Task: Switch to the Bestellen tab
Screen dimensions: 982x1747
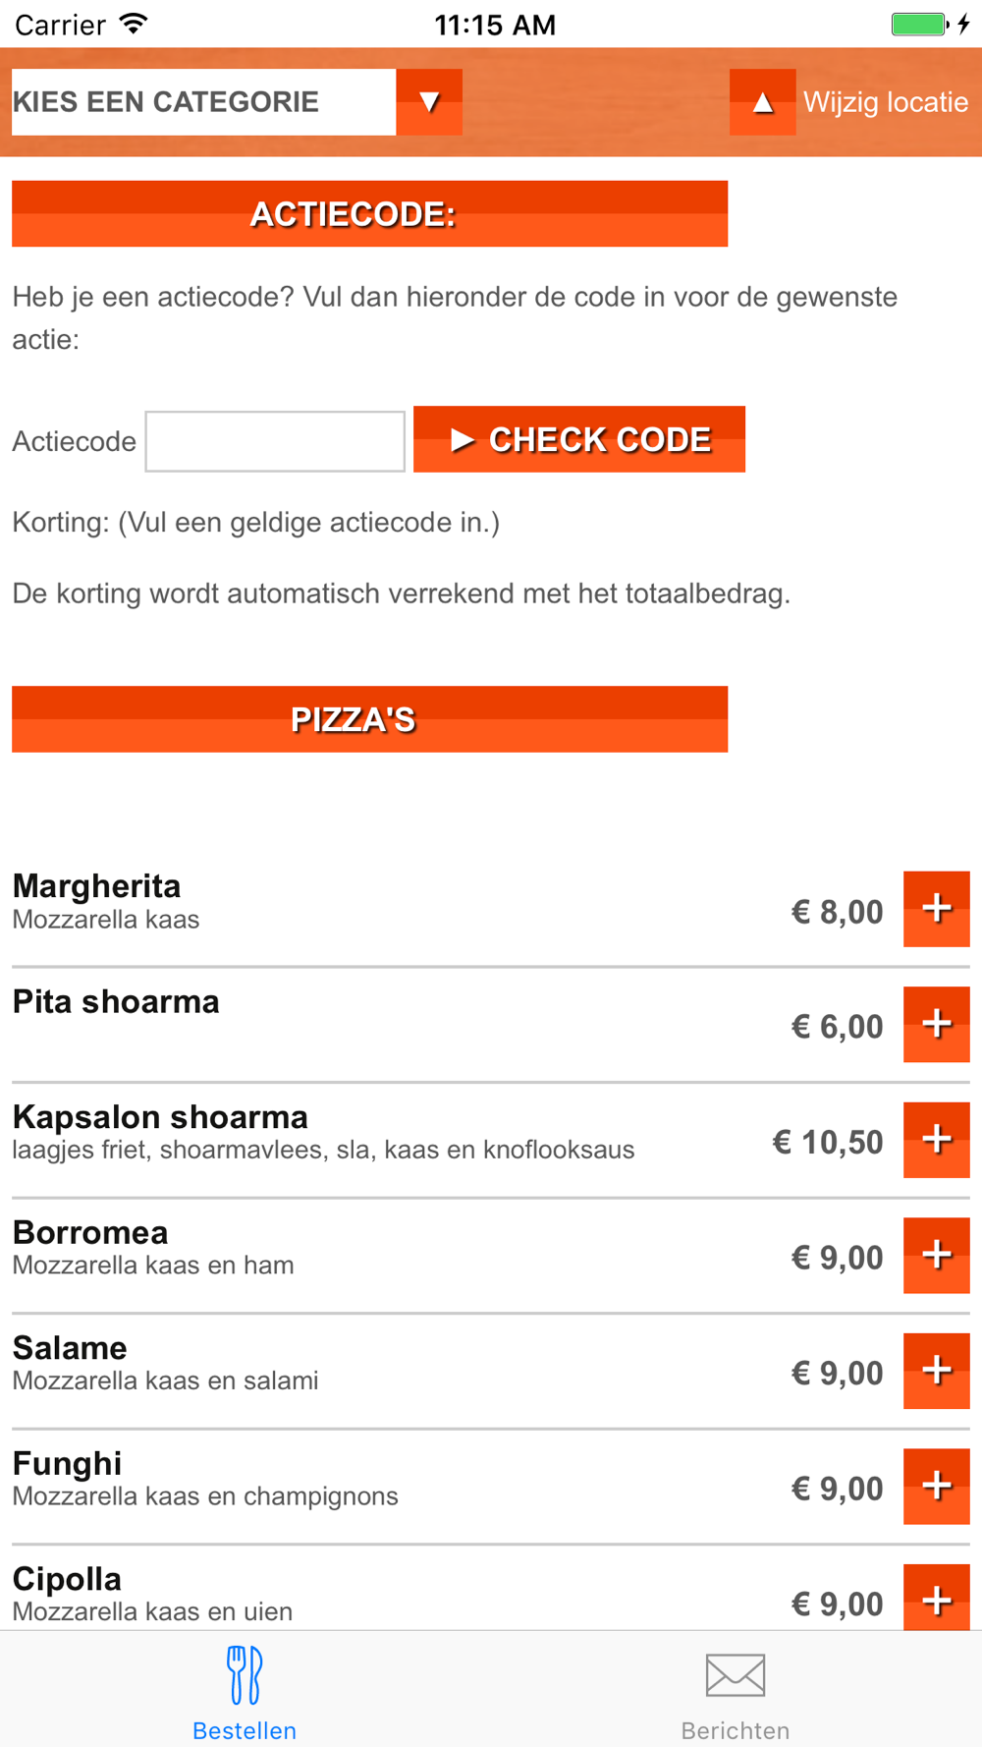Action: (245, 1692)
